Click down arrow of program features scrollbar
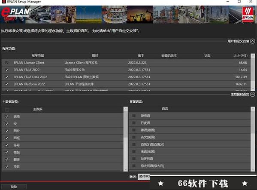Screen dimensions: 257x190 click(253, 89)
